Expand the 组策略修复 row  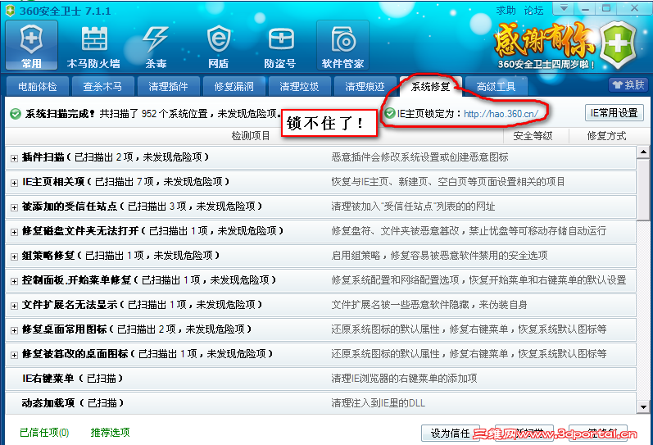click(14, 257)
